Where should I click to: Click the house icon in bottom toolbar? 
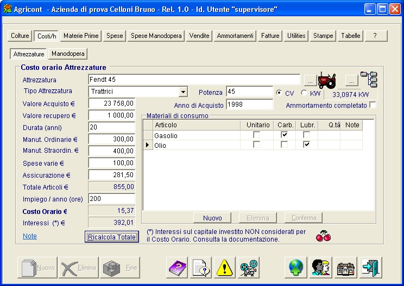click(346, 267)
